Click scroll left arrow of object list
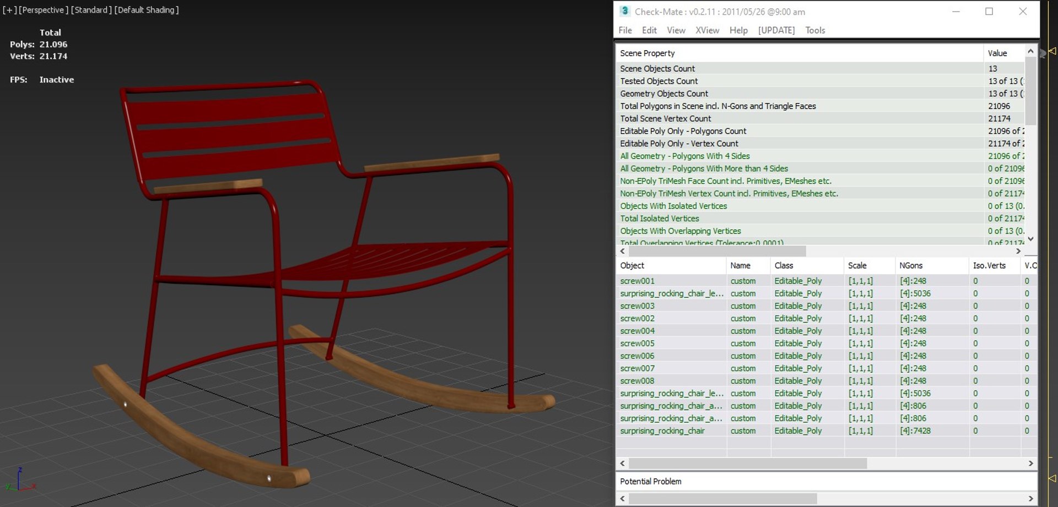 tap(623, 464)
